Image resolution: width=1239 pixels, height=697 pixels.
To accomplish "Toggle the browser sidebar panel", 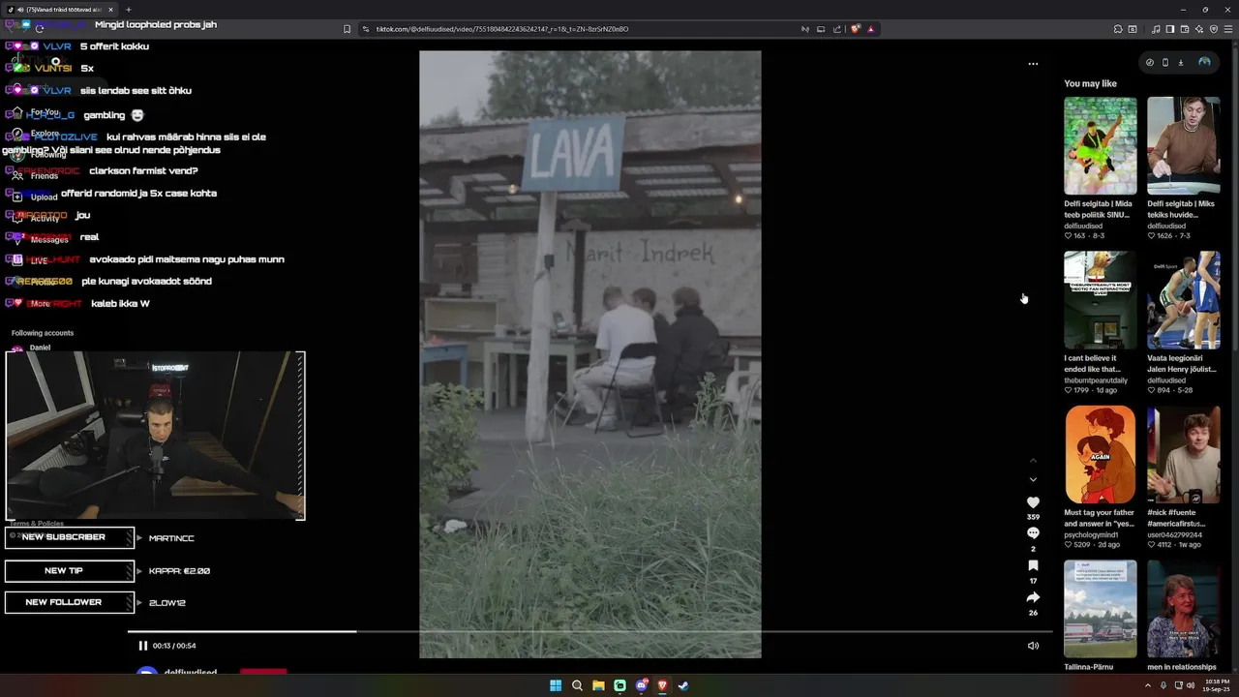I will coord(1169,29).
